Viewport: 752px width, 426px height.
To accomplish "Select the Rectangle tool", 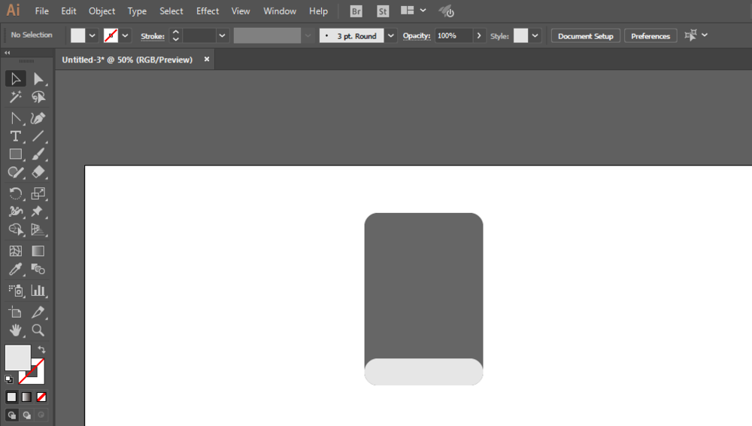I will point(15,154).
